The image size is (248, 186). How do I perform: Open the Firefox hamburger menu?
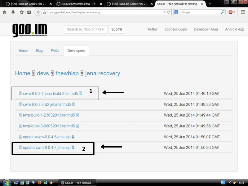(243, 12)
